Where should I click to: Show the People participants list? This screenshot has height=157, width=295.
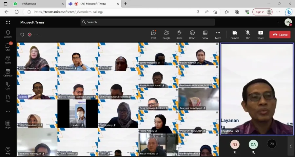(x=166, y=35)
